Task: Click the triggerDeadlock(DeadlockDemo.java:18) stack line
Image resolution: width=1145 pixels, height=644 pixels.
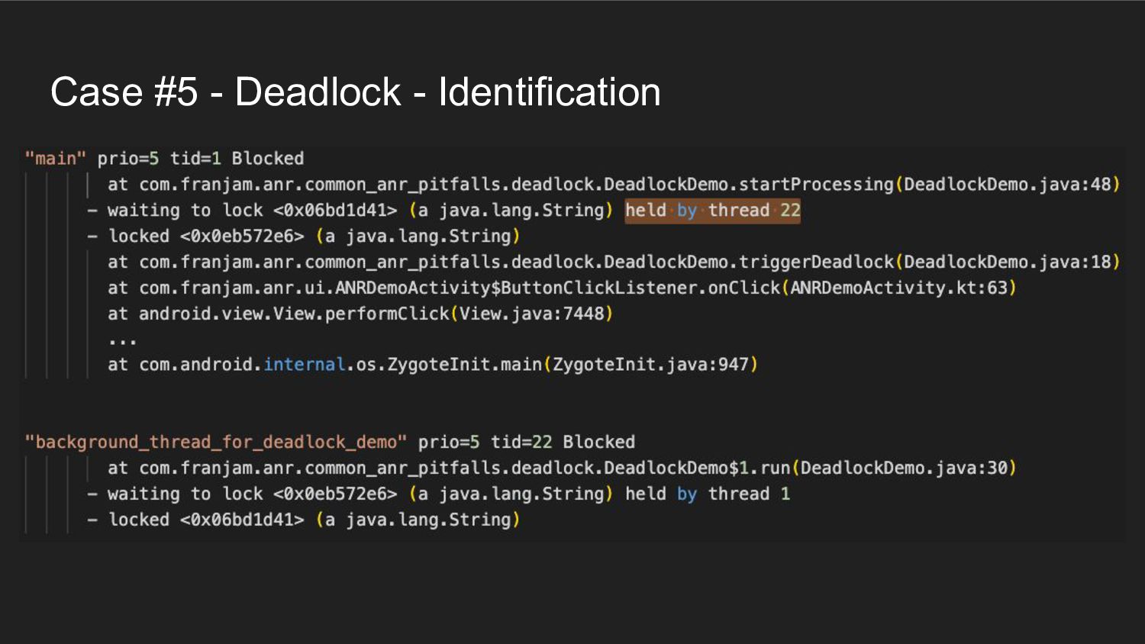Action: (x=614, y=262)
